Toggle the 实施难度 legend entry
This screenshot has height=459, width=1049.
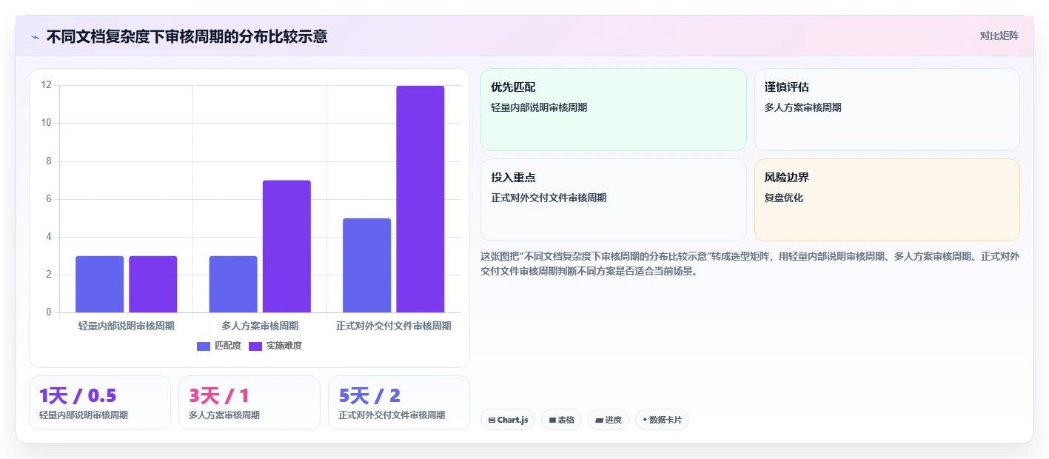click(x=275, y=346)
